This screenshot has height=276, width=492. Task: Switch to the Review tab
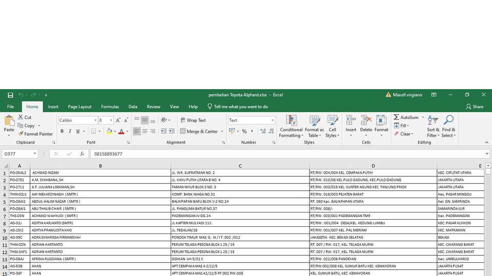coord(153,107)
